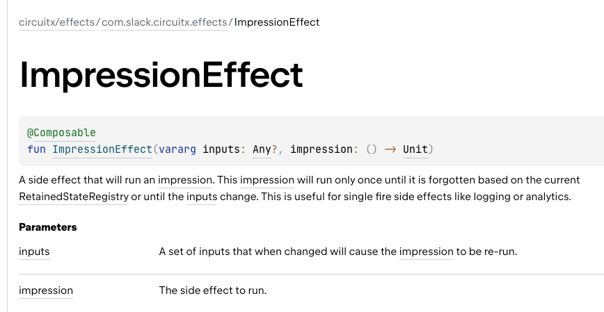Viewport: 604px width, 312px height.
Task: Follow impression link in "will run an impression"
Action: [185, 180]
